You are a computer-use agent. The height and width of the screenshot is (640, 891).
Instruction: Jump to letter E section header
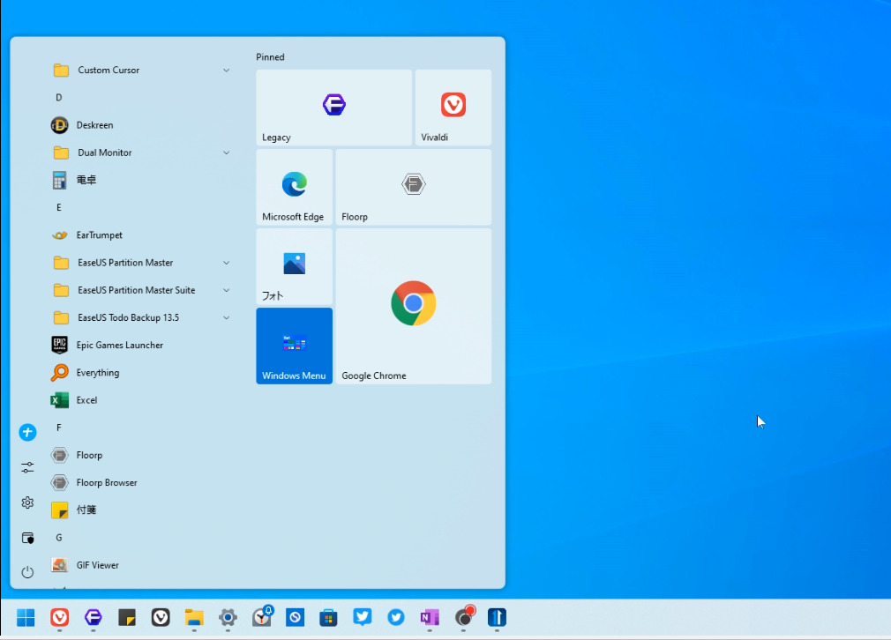(x=58, y=208)
